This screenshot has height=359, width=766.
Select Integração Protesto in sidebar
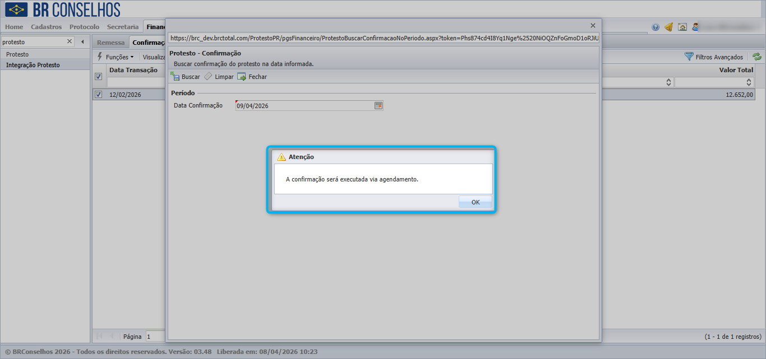pos(33,65)
